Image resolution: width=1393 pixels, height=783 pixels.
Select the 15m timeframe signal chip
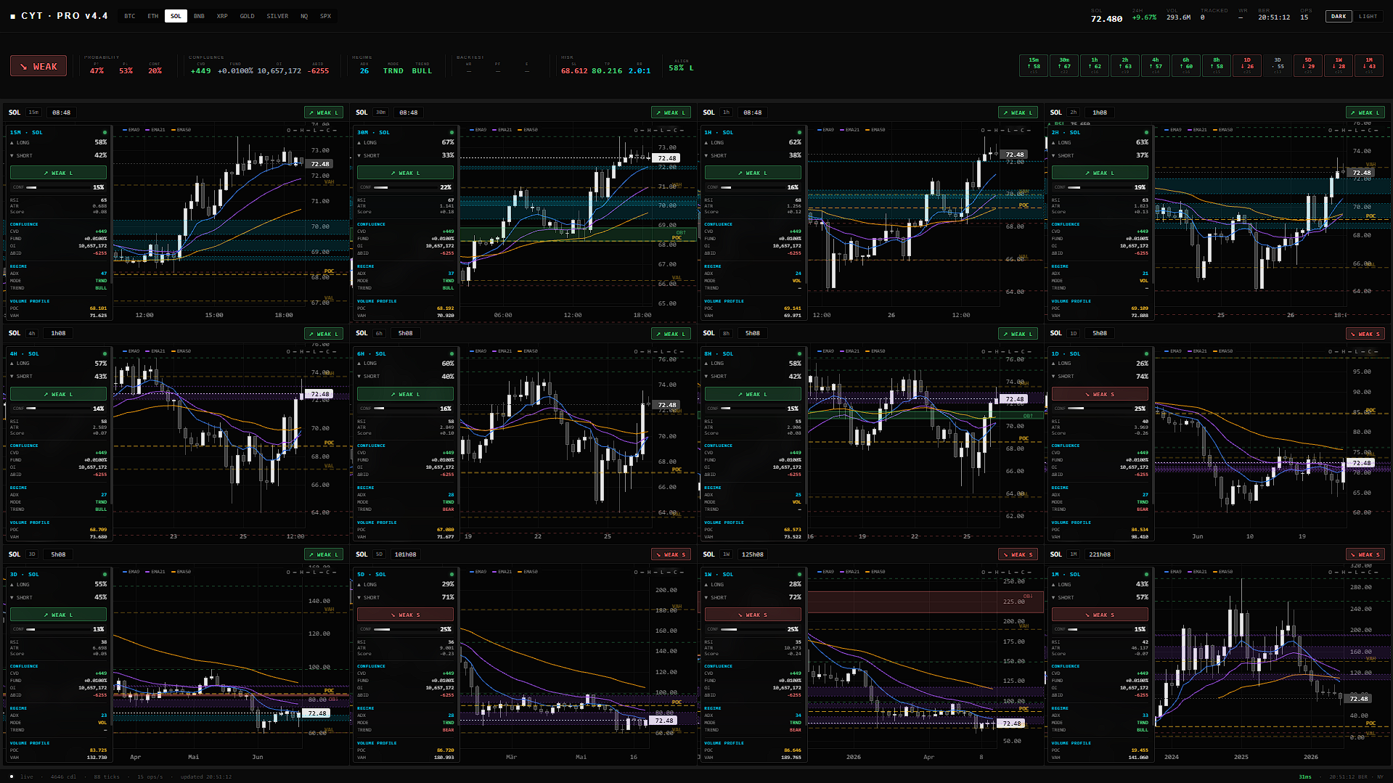click(x=1034, y=65)
